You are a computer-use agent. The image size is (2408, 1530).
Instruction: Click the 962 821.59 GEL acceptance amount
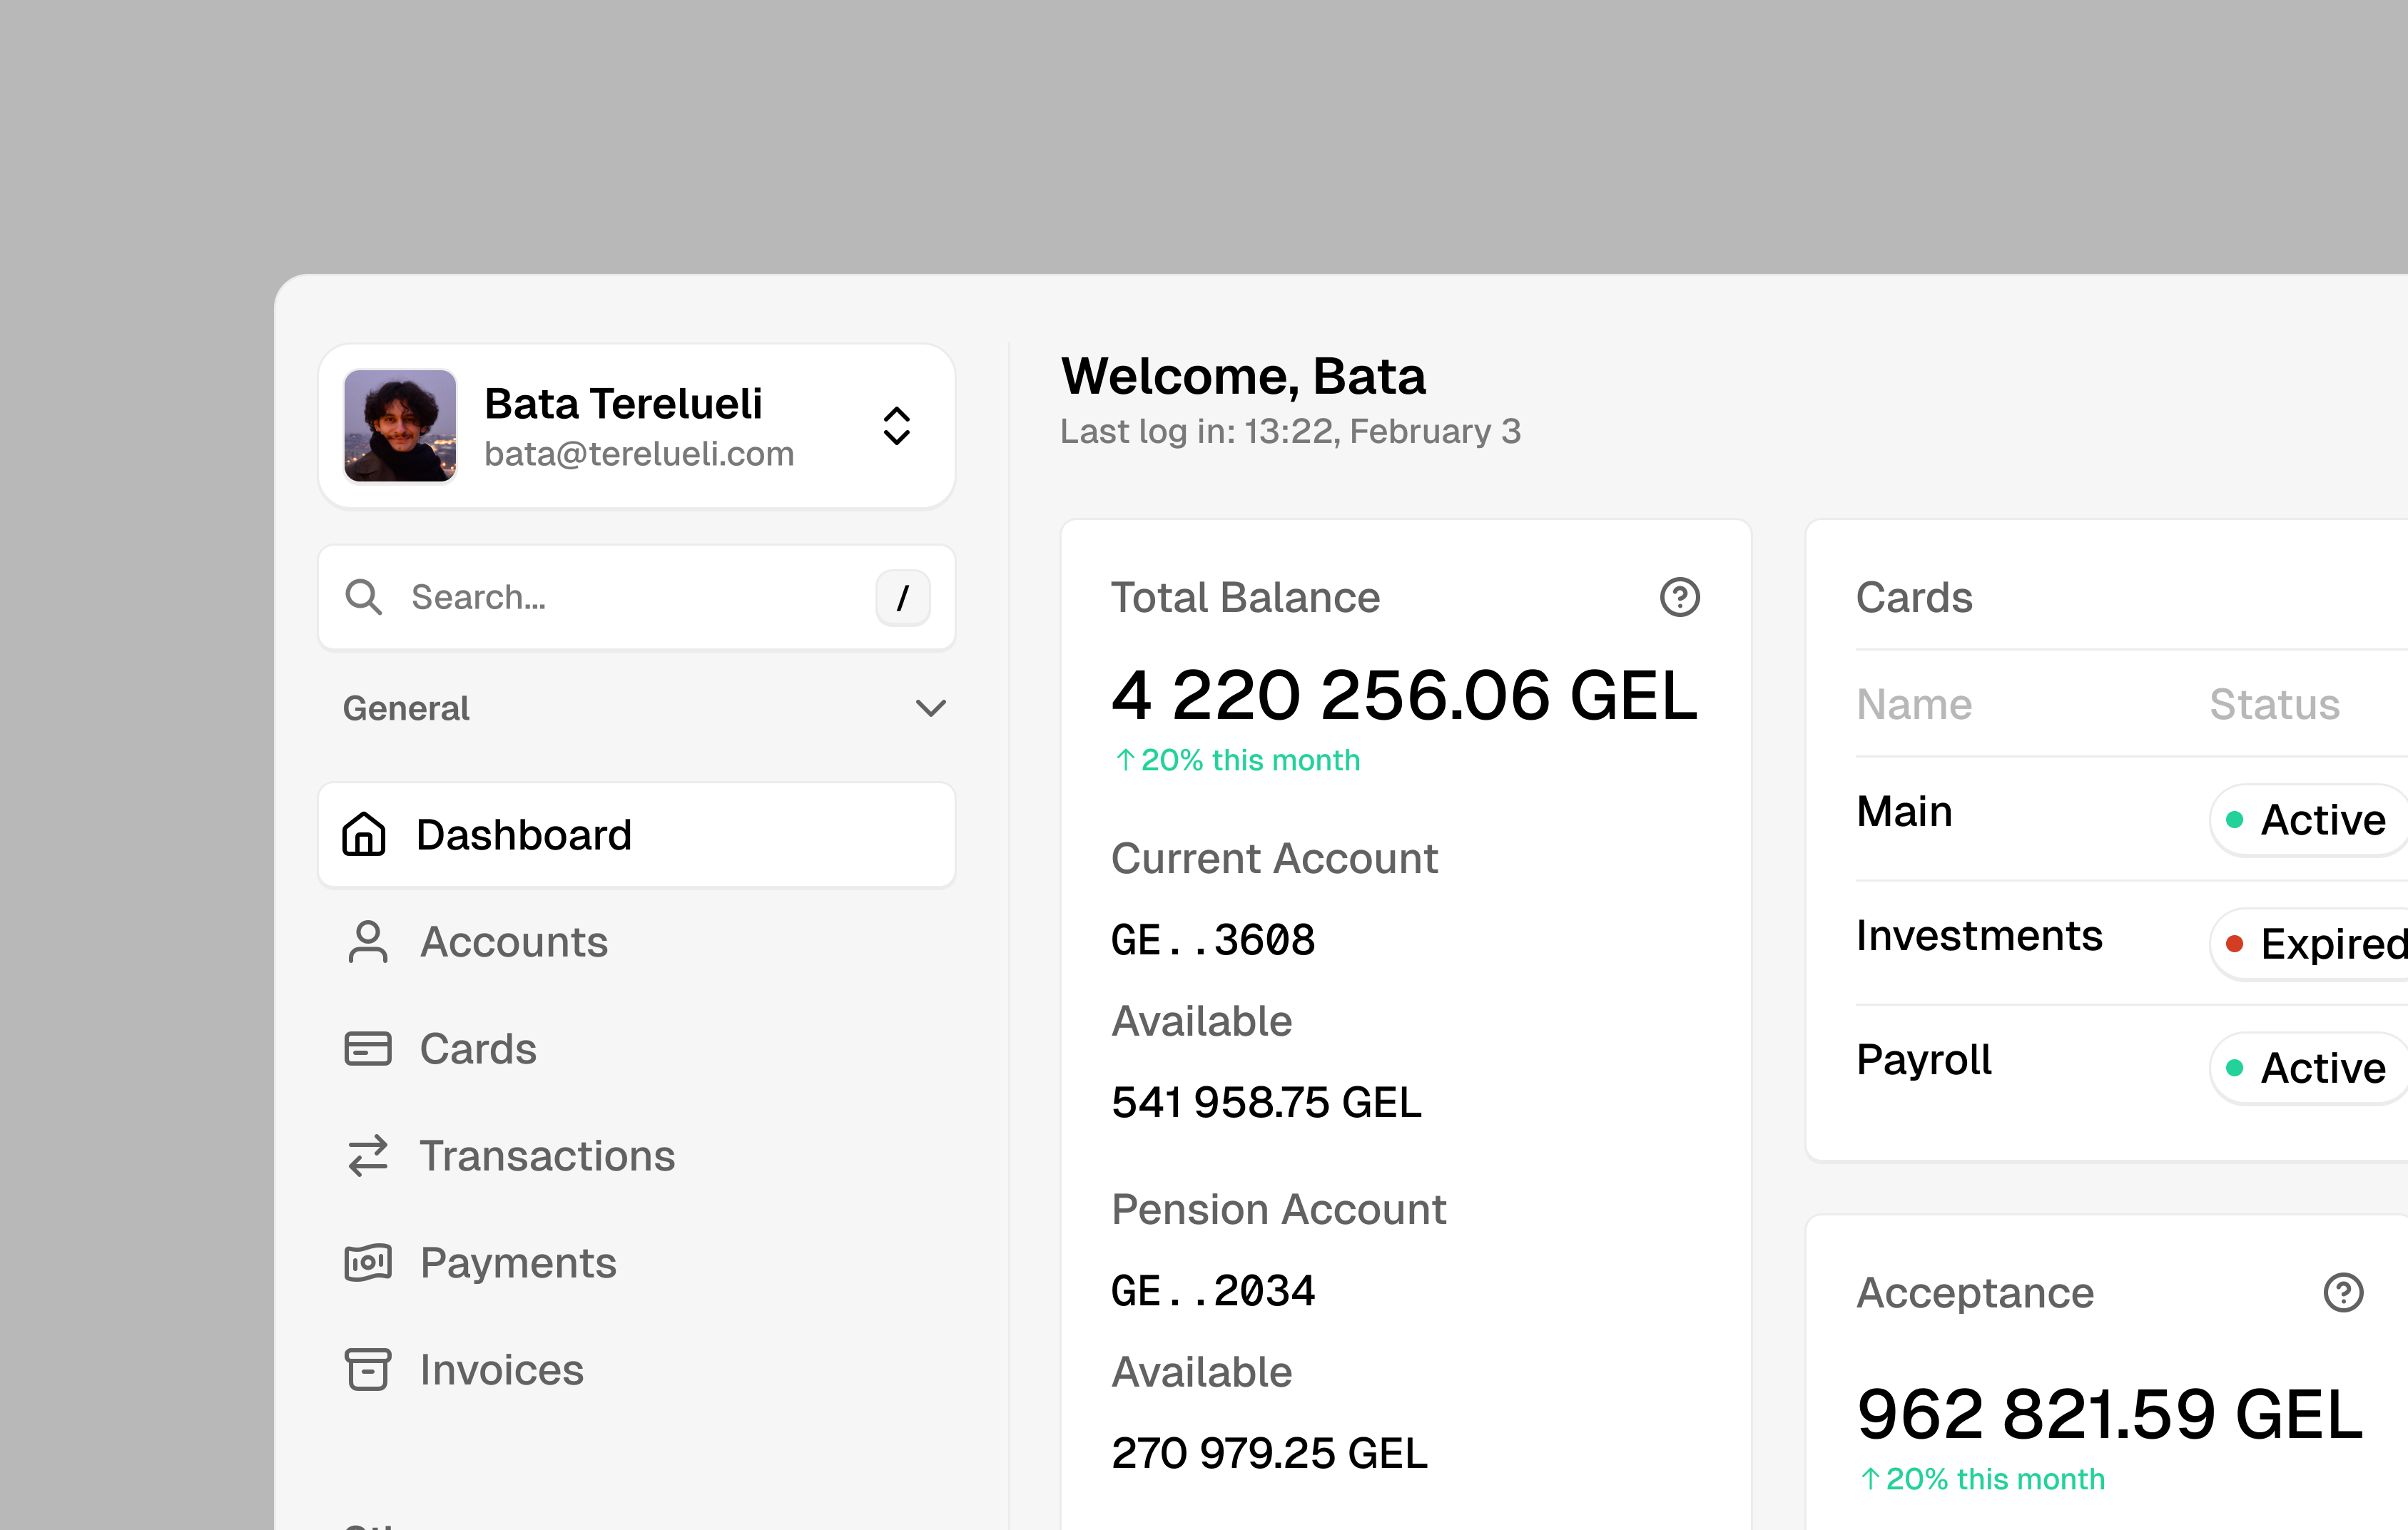tap(2110, 1414)
